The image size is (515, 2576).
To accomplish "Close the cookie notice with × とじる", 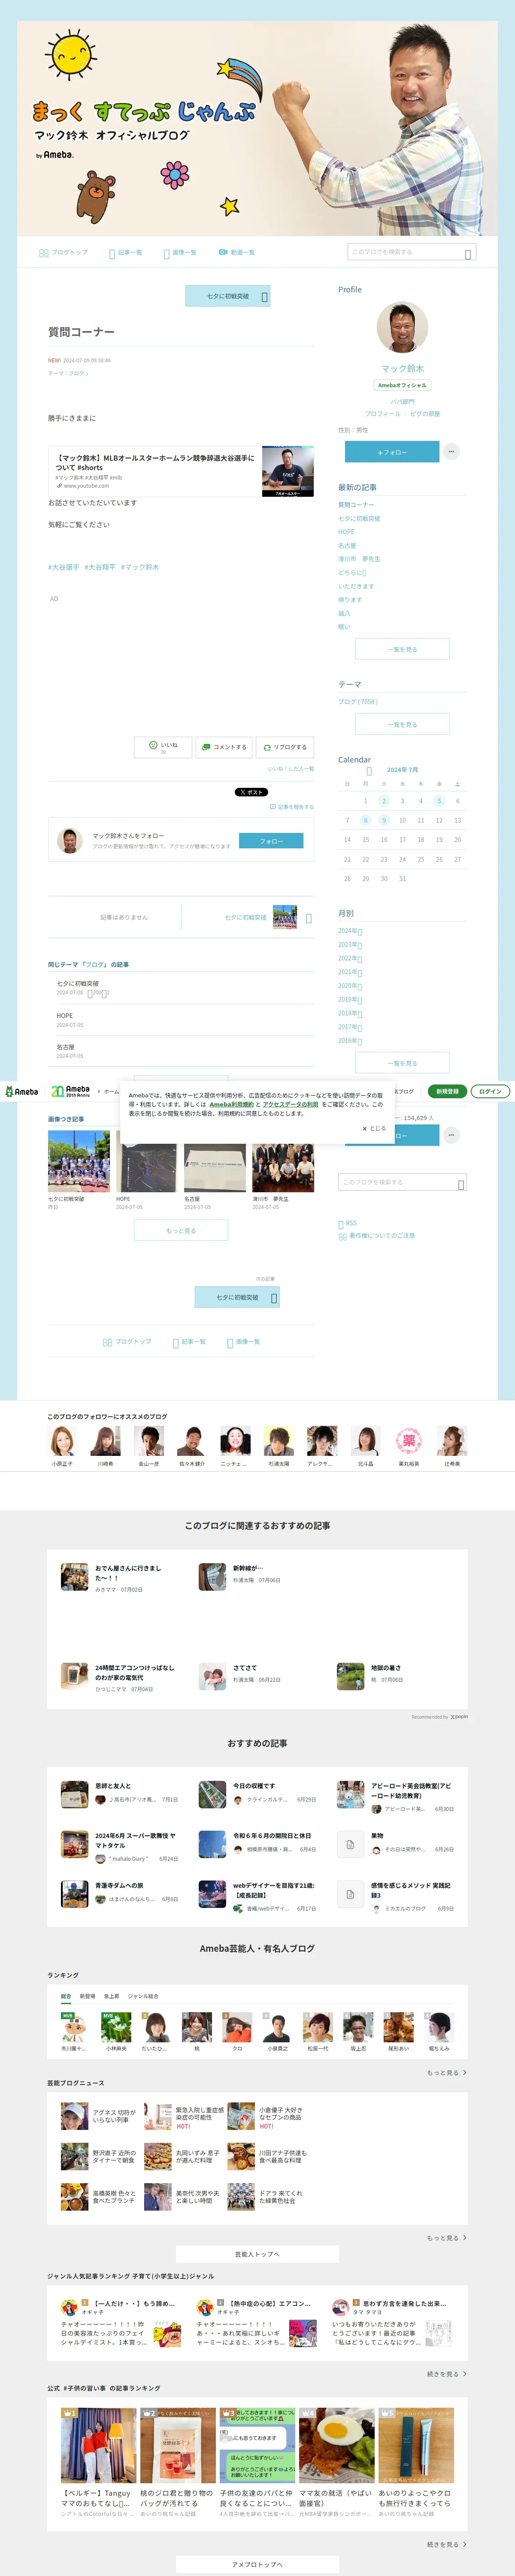I will coord(373,1128).
